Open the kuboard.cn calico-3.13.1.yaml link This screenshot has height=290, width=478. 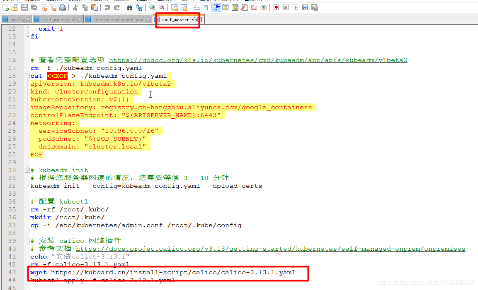click(173, 272)
